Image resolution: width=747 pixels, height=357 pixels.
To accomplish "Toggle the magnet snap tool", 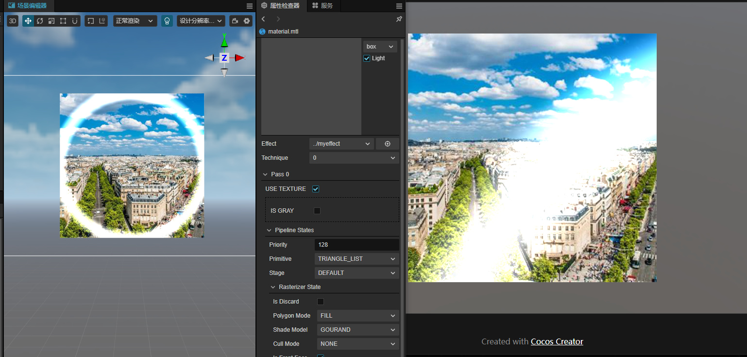I will pos(75,21).
